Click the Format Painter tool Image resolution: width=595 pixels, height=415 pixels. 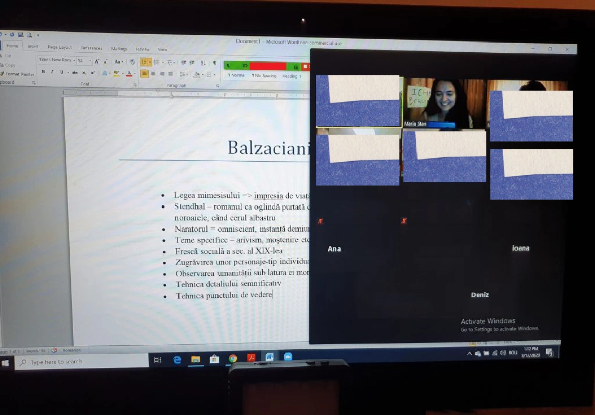(x=18, y=74)
